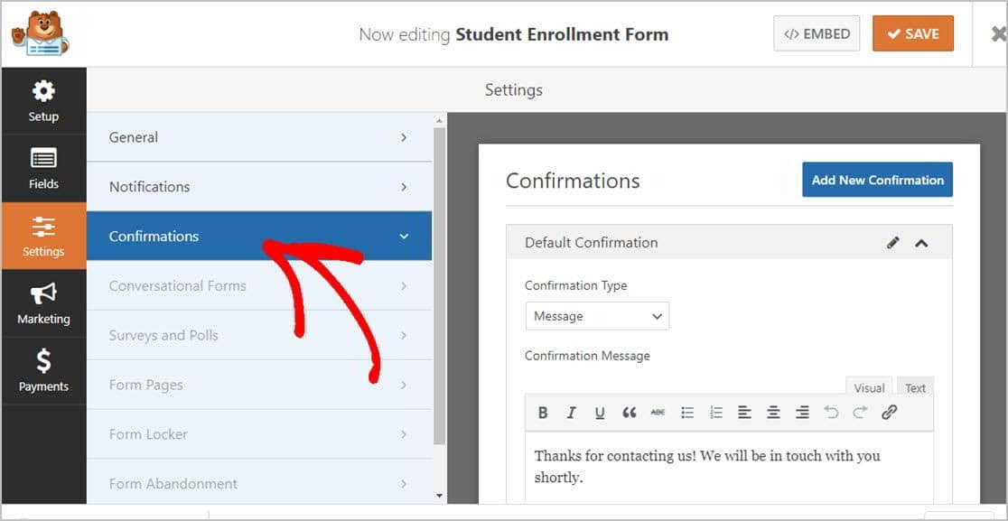
Task: Click the WPForms bear mascot logo
Action: coord(40,33)
